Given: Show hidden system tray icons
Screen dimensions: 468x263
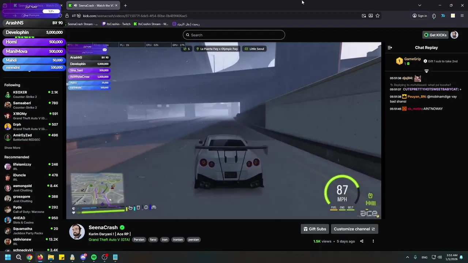Looking at the screenshot, I should click(407, 257).
